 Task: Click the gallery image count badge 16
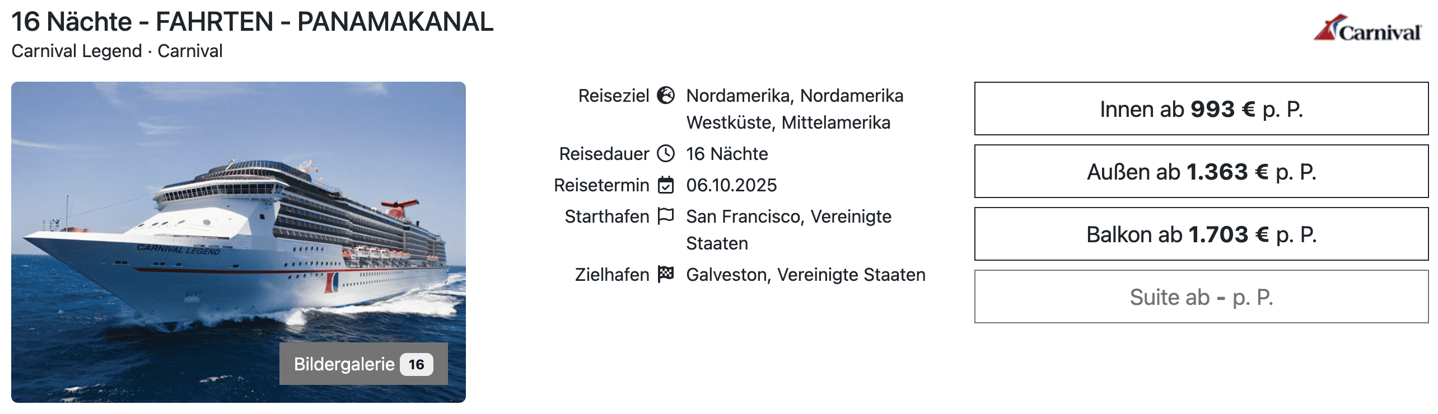[x=416, y=365]
